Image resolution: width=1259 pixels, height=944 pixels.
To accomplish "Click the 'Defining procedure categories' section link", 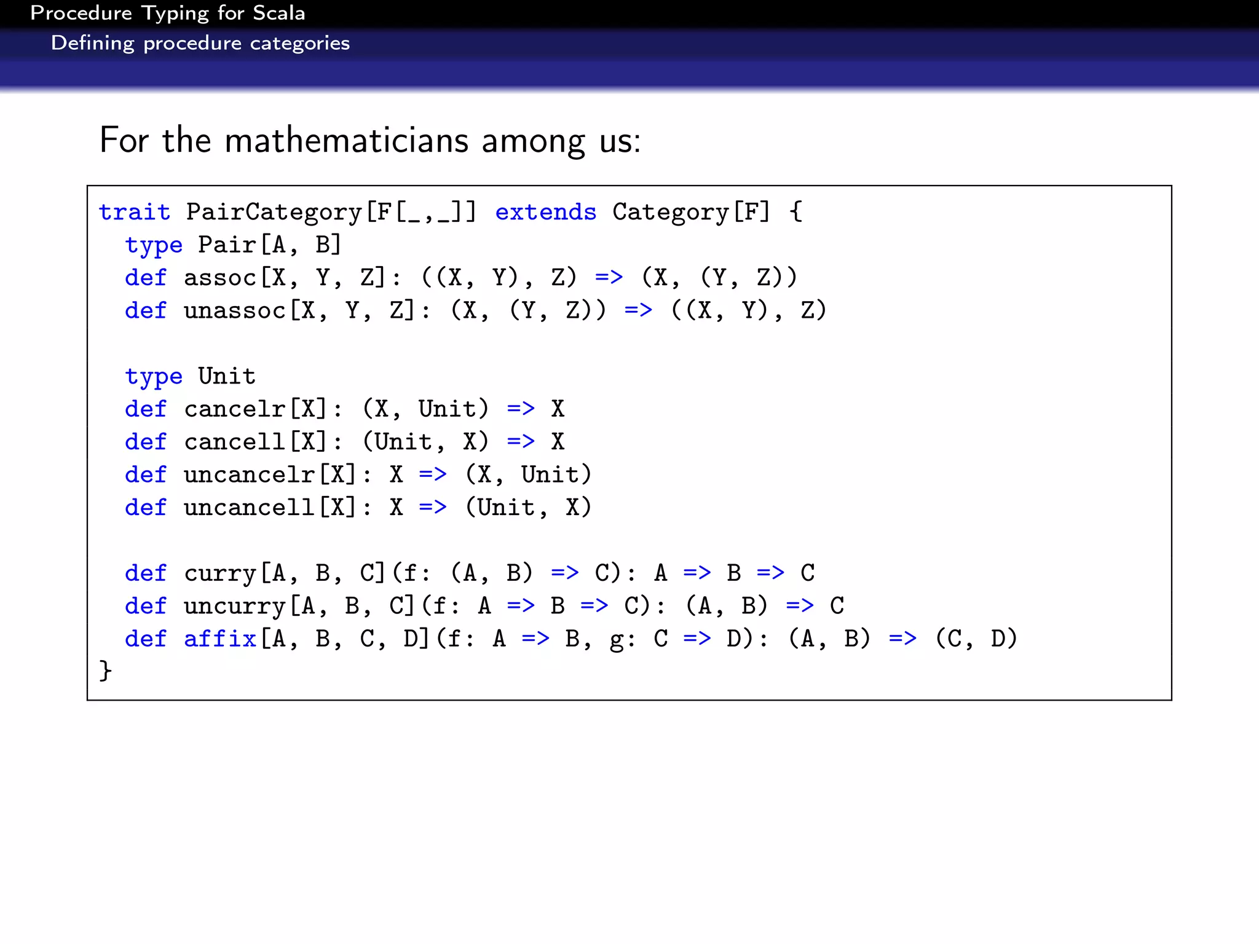I will (x=200, y=44).
